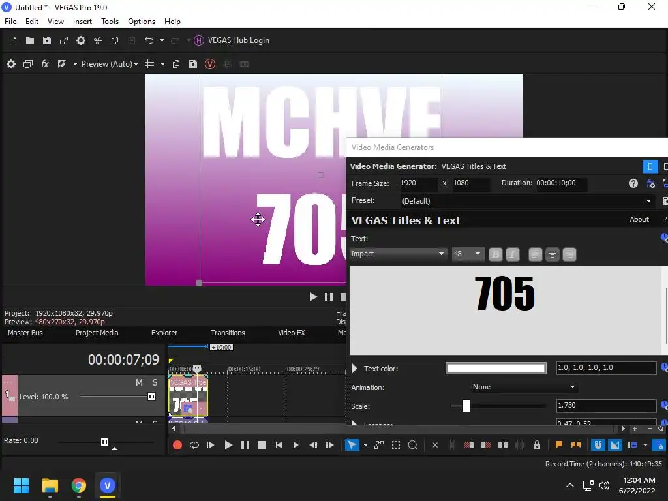The image size is (668, 501).
Task: Adjust the playback Rate slider handle
Action: point(104,442)
